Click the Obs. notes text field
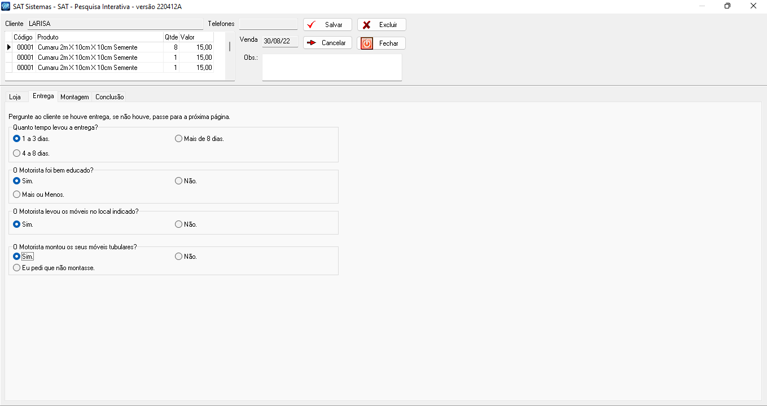This screenshot has width=767, height=406. click(332, 68)
